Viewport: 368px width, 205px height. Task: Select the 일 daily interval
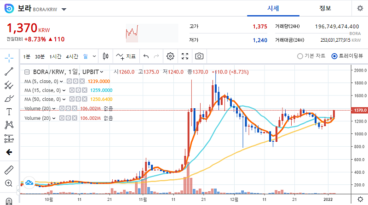pos(86,56)
